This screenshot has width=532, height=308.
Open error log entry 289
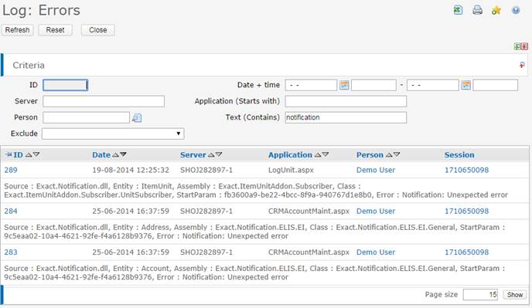[x=11, y=170]
